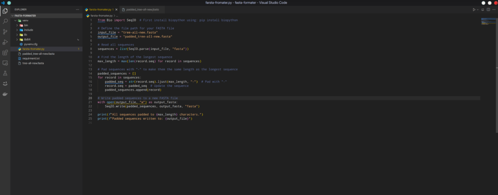
Task: Close the farsta-fromater.py tab
Action: click(116, 10)
